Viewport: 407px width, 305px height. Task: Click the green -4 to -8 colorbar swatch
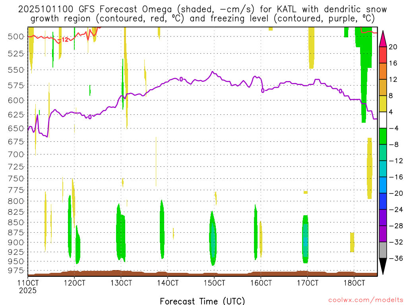[x=383, y=137]
